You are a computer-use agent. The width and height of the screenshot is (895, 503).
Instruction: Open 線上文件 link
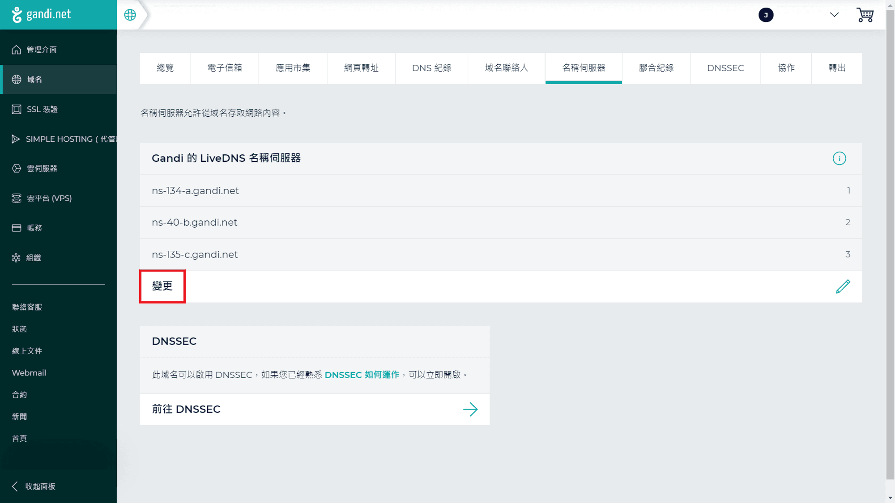pos(27,351)
